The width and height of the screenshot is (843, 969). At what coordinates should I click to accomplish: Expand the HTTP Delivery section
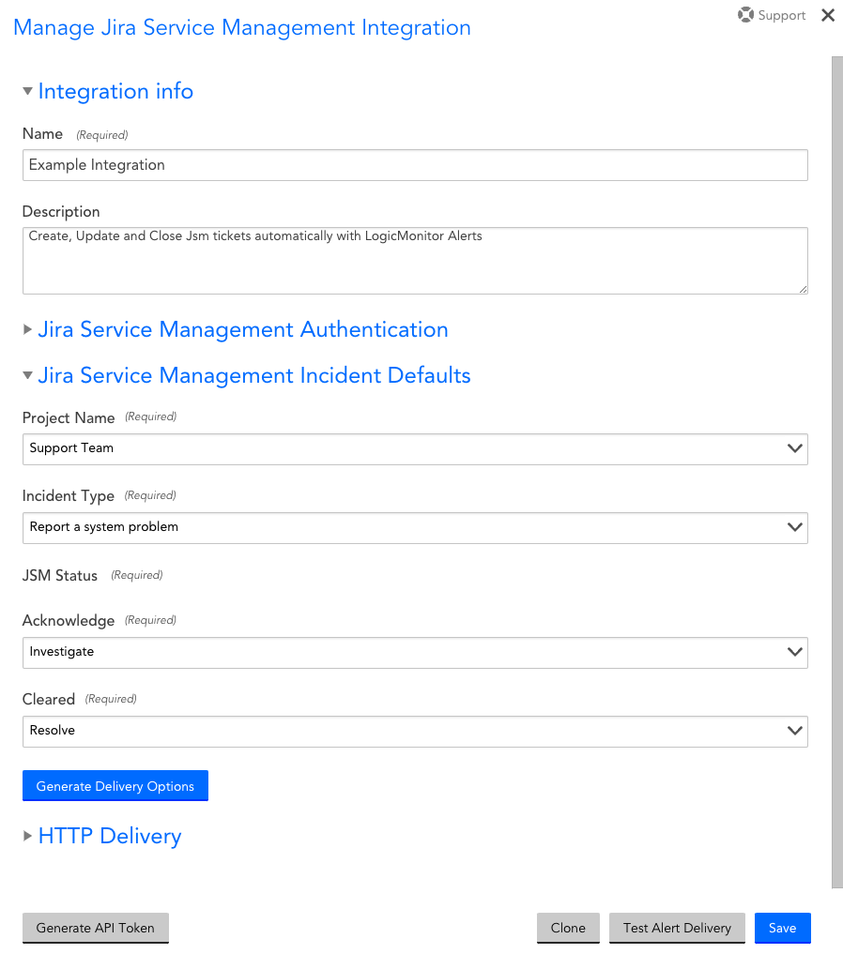[27, 836]
